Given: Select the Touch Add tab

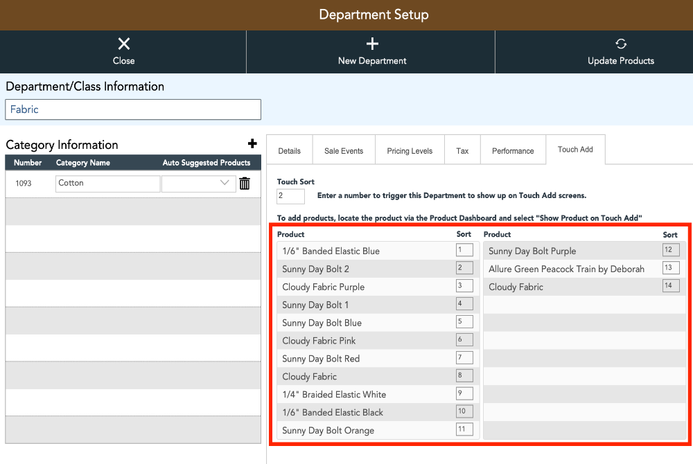Looking at the screenshot, I should tap(575, 150).
